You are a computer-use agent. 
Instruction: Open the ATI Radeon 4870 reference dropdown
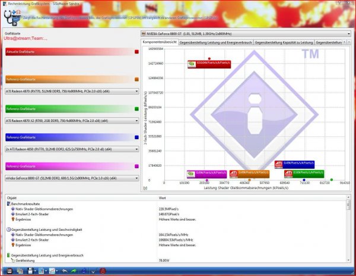pos(72,91)
